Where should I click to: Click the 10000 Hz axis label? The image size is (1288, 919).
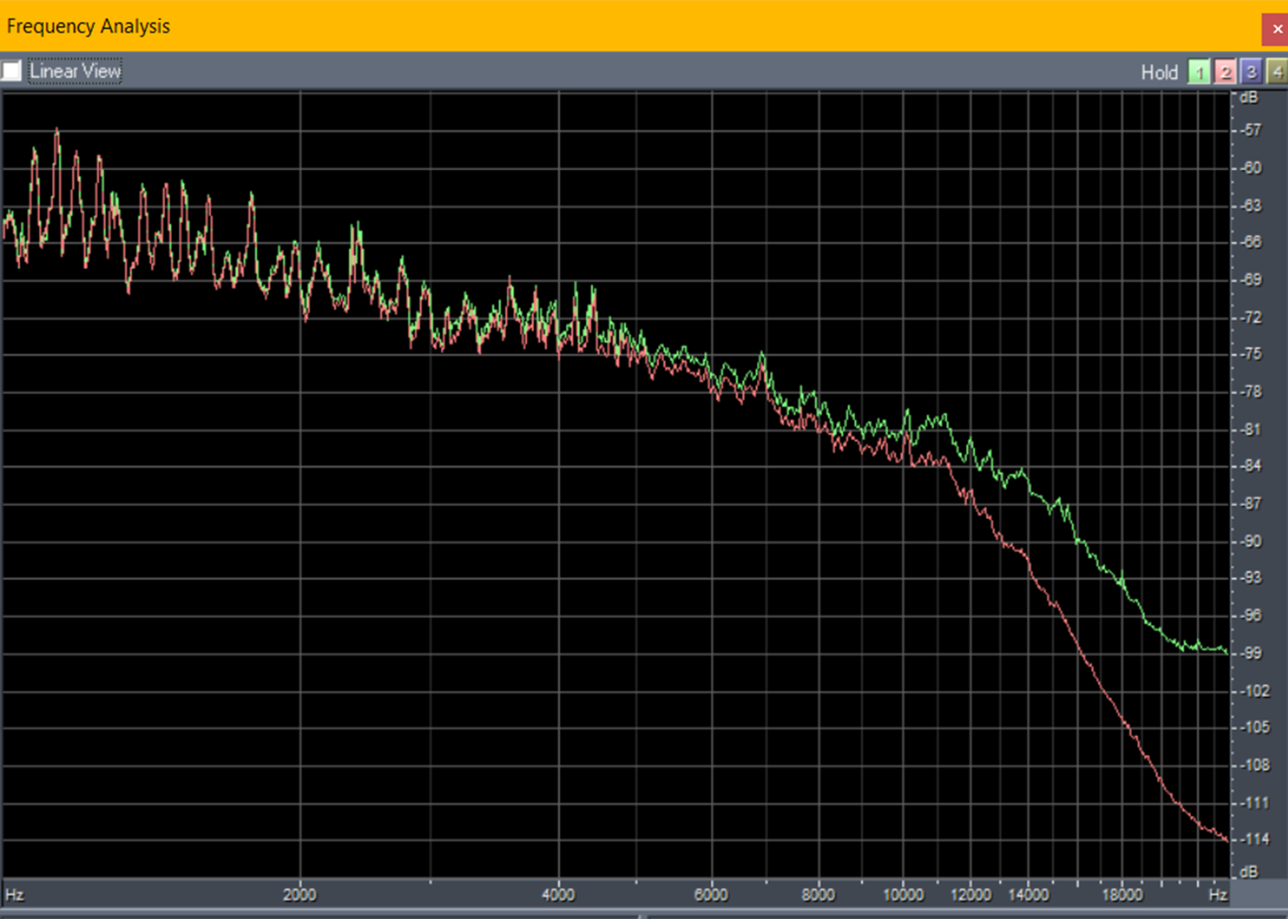coord(903,894)
